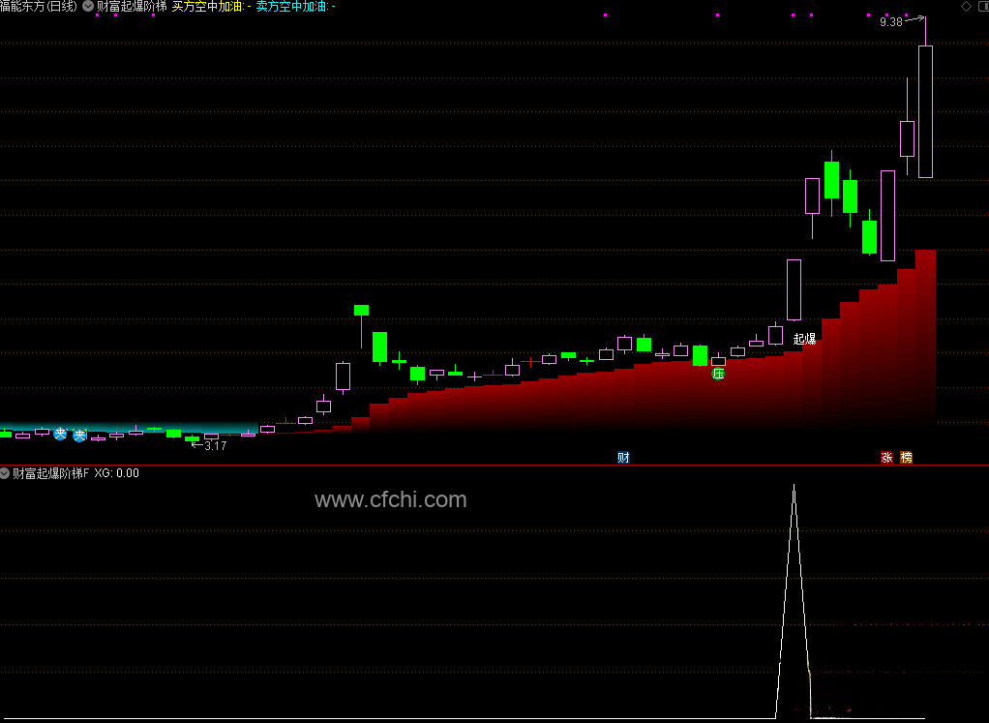Expand the 财富起爆阶梯F sub-panel dropdown arrow
This screenshot has height=723, width=989.
click(5, 473)
